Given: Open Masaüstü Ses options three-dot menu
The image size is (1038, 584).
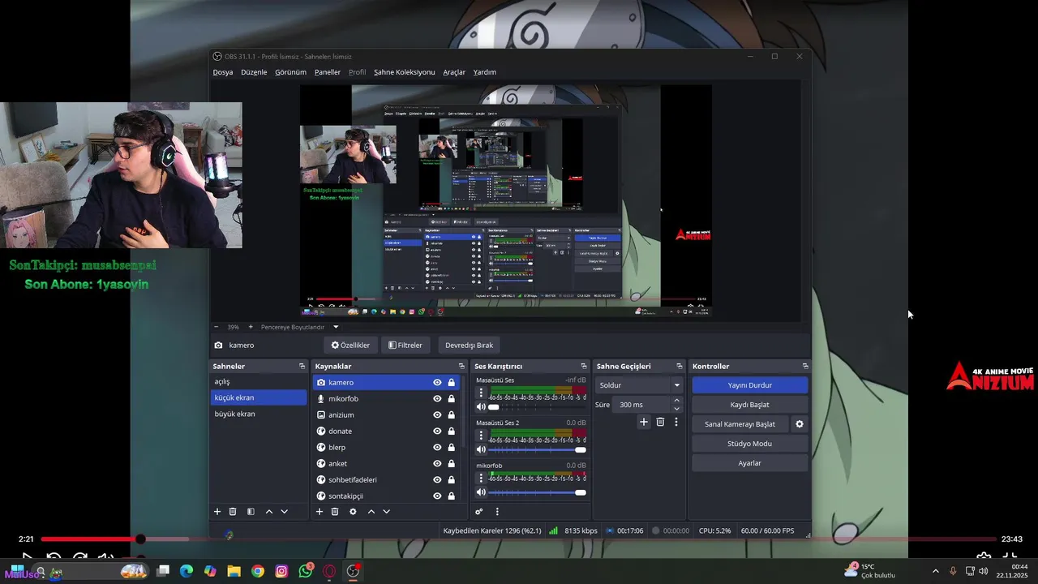Looking at the screenshot, I should (481, 393).
